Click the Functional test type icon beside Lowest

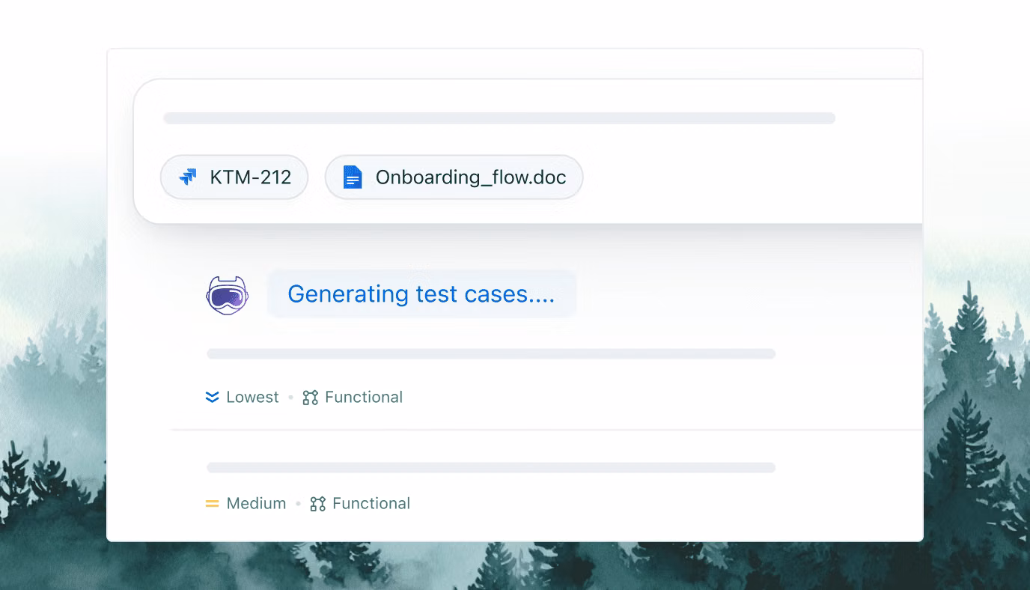309,396
